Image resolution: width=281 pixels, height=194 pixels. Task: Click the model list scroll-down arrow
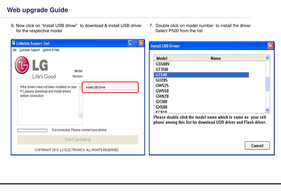pyautogui.click(x=267, y=110)
